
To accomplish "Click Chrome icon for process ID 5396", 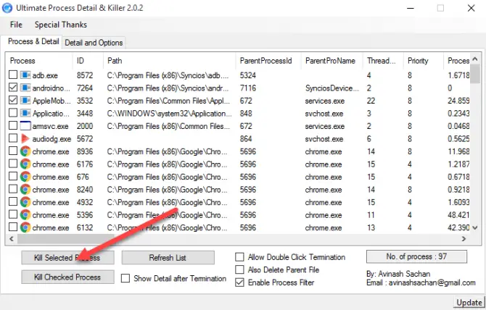I will pos(25,214).
